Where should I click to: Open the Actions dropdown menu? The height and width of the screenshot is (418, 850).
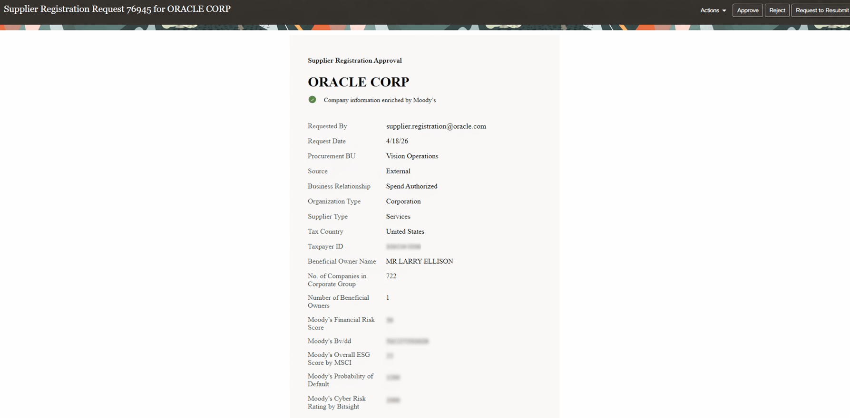(x=713, y=10)
